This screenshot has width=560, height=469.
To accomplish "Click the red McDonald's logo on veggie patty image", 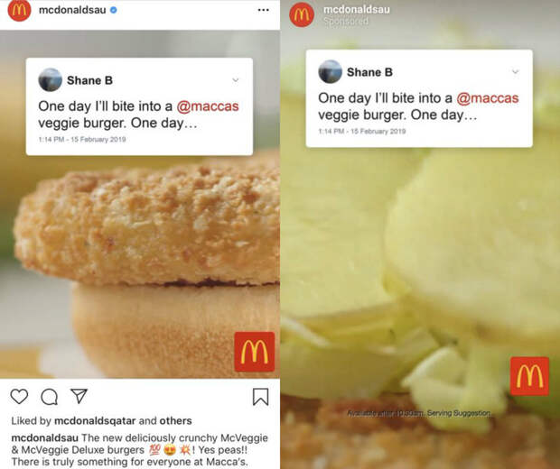I will [x=255, y=352].
